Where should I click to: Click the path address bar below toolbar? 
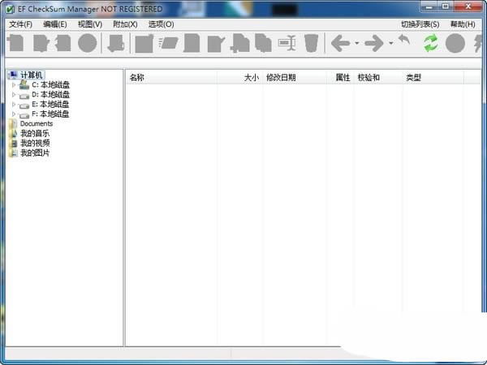tap(243, 63)
